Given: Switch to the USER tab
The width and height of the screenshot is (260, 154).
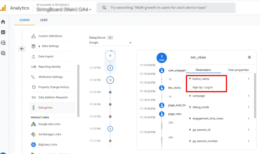Looking at the screenshot, I should point(43,20).
